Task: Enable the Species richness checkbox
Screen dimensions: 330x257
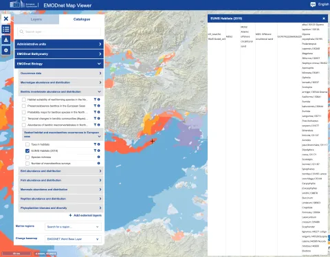Action: click(x=27, y=157)
